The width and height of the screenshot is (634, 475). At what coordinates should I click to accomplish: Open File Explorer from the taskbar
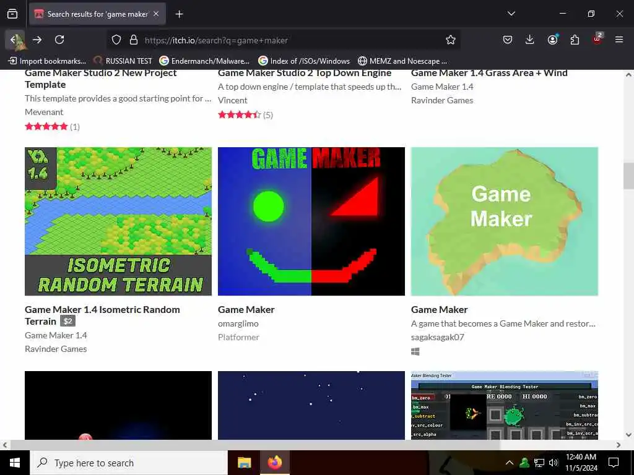(x=244, y=463)
